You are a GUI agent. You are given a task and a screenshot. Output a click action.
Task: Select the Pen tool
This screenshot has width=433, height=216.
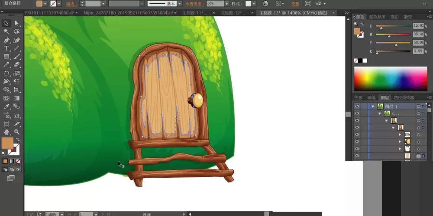pos(6,40)
